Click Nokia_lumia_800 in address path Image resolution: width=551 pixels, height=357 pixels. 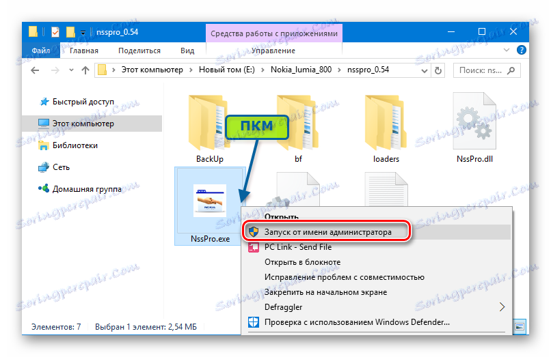click(x=301, y=70)
